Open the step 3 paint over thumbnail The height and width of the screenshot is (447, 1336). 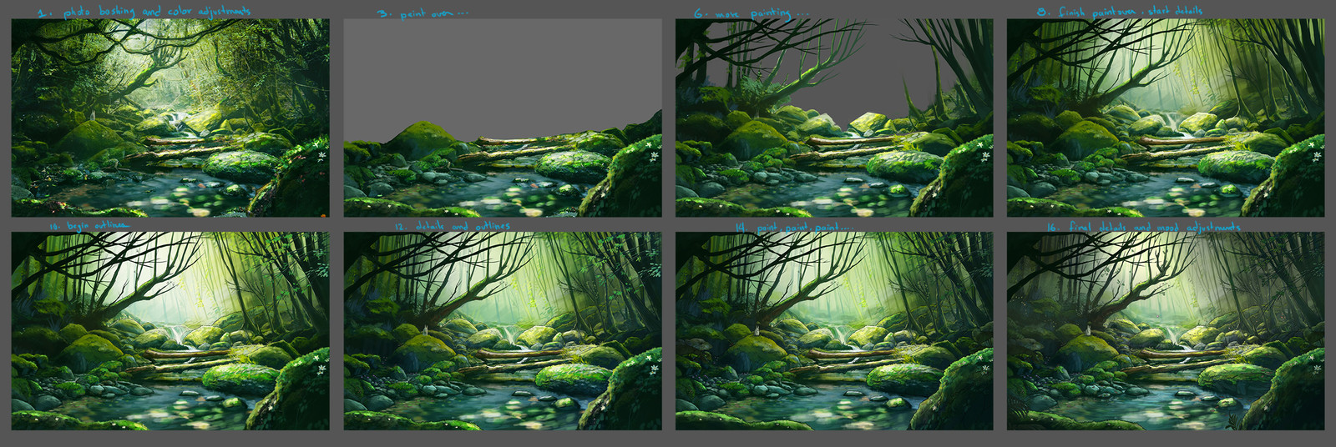(503, 118)
